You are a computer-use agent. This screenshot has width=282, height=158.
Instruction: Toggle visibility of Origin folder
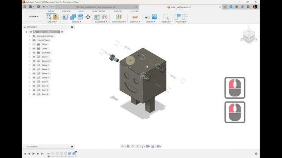(34, 44)
